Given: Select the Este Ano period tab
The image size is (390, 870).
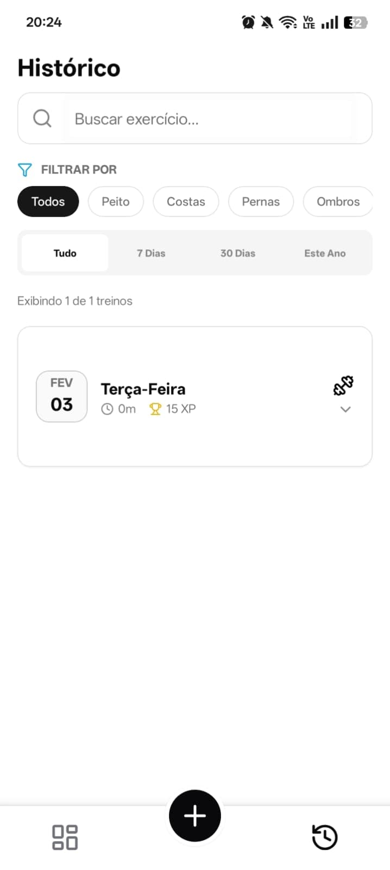Looking at the screenshot, I should [325, 253].
